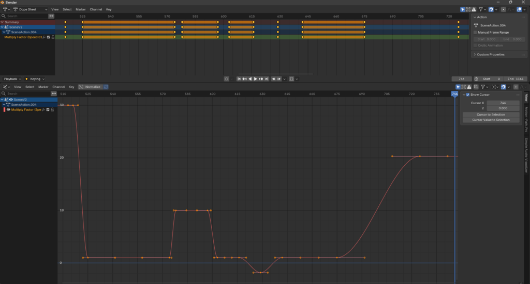Collapse SceneV2 in Graph Editor channel list

click(2, 100)
